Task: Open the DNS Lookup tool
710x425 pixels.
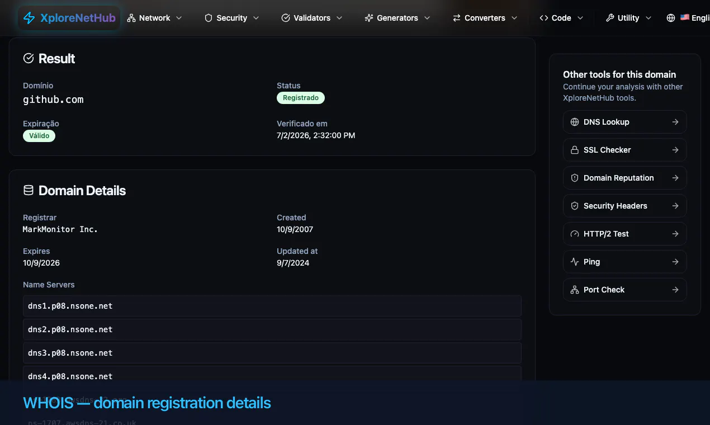Action: point(625,122)
